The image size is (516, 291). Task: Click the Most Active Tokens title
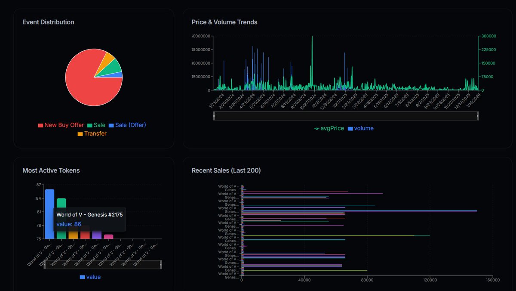click(51, 170)
